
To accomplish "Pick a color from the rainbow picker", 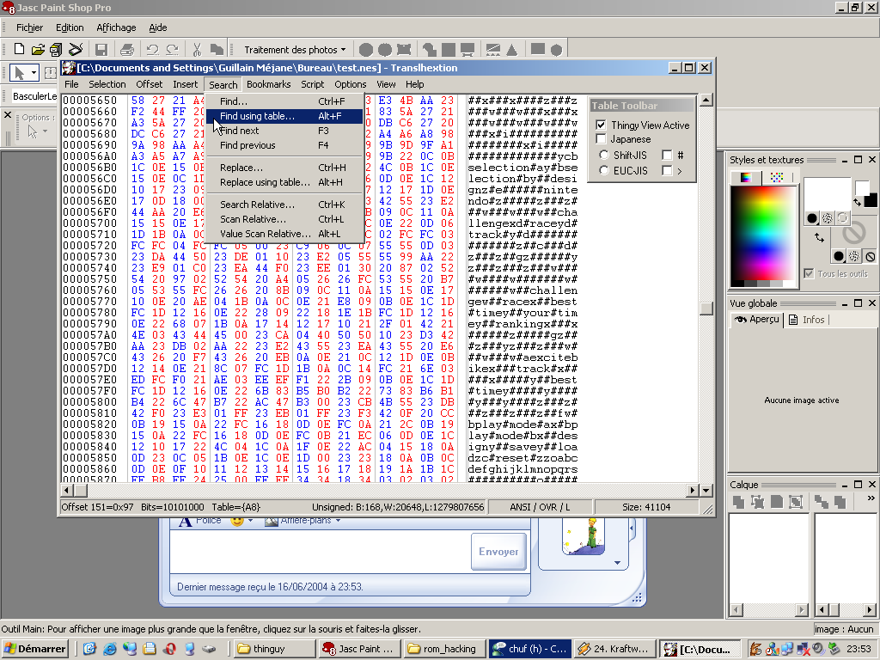I will click(763, 233).
